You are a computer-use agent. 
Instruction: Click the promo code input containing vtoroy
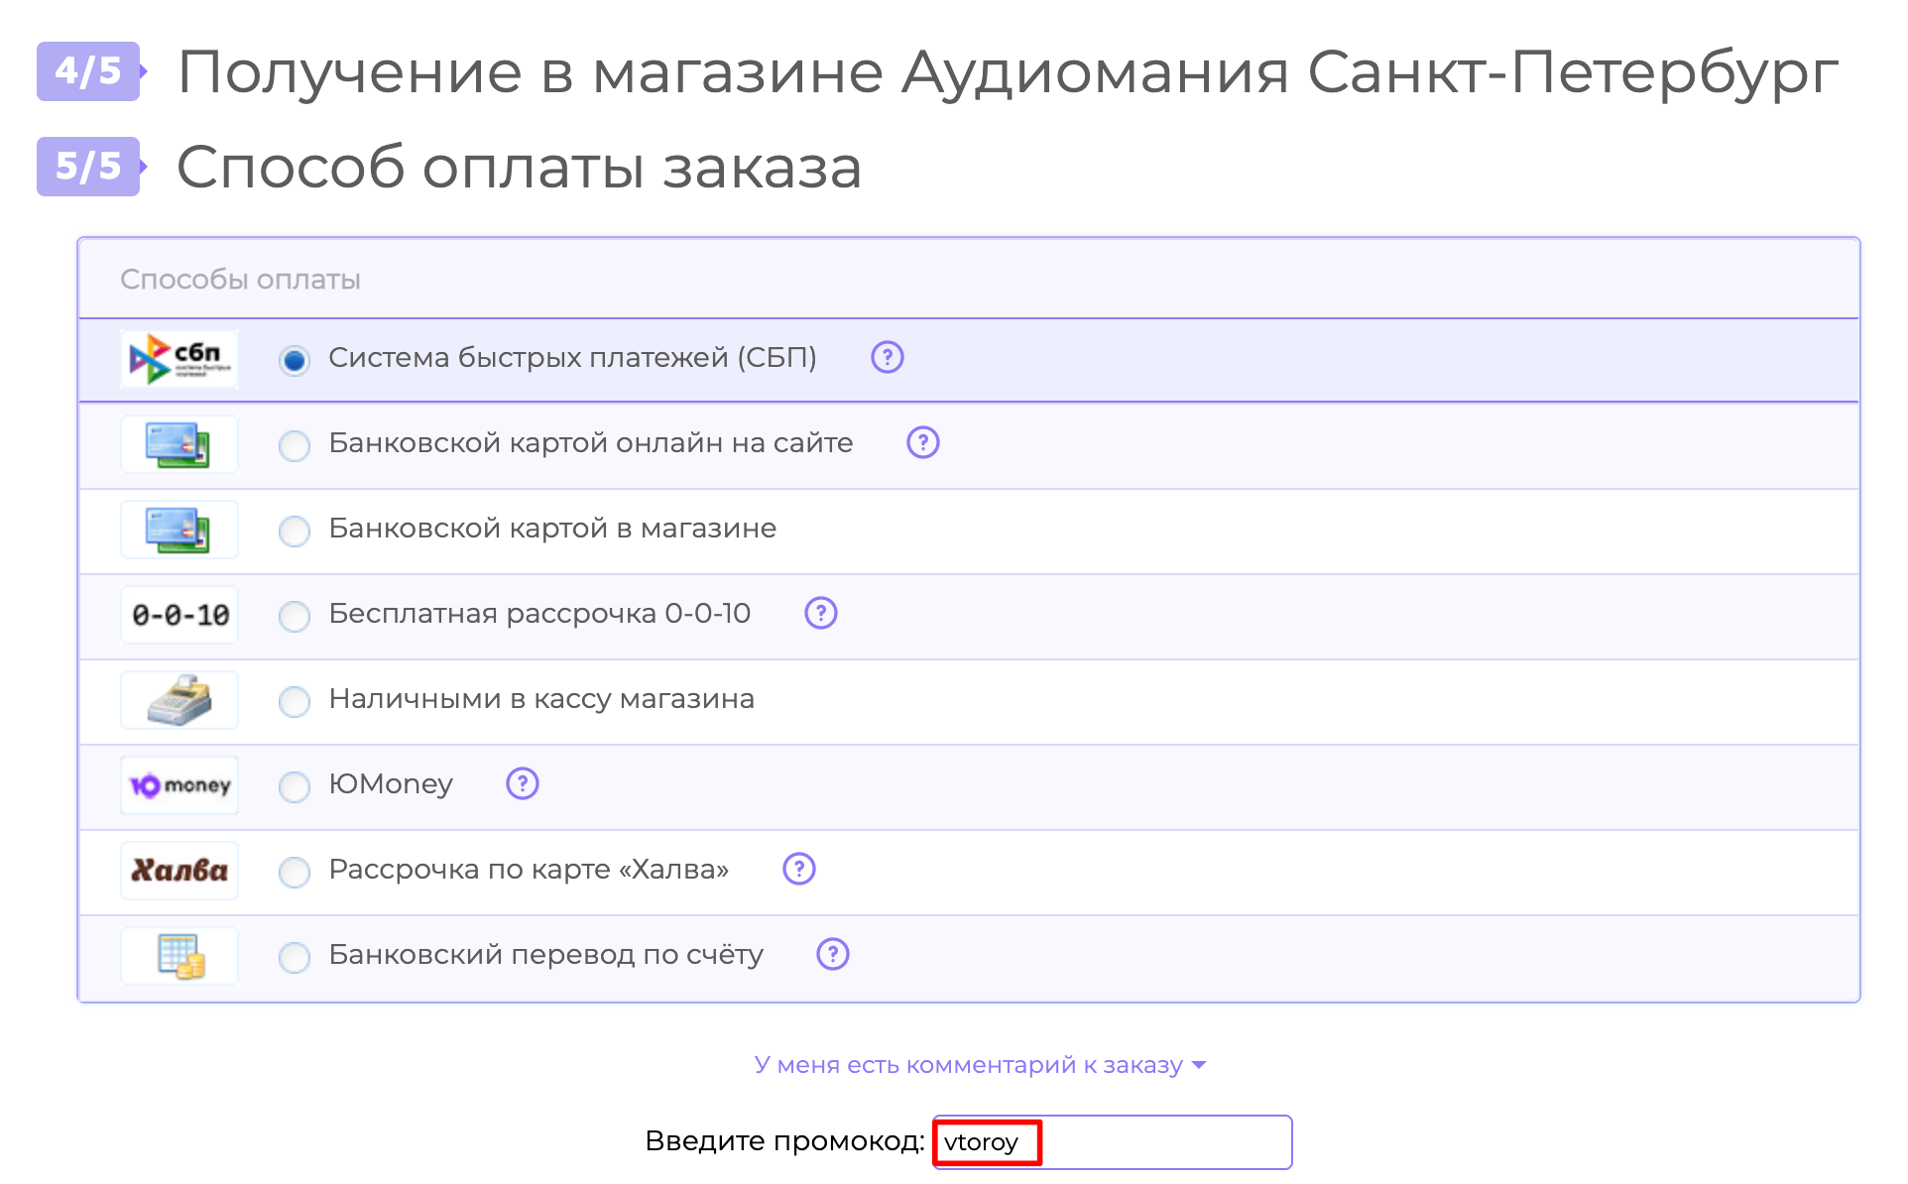(x=1111, y=1141)
